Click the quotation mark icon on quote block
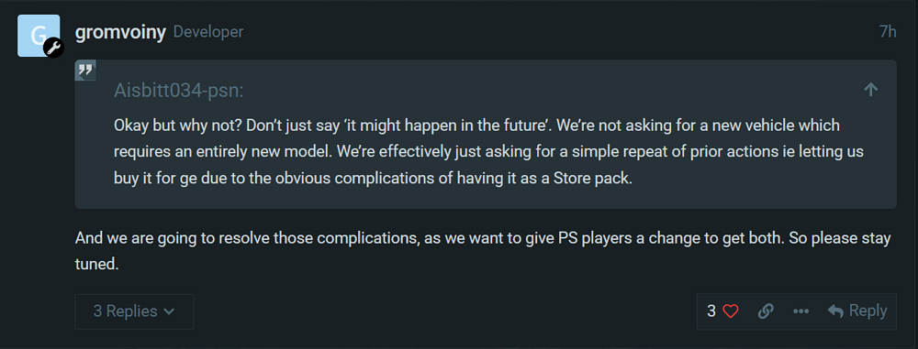Image resolution: width=918 pixels, height=349 pixels. [85, 71]
